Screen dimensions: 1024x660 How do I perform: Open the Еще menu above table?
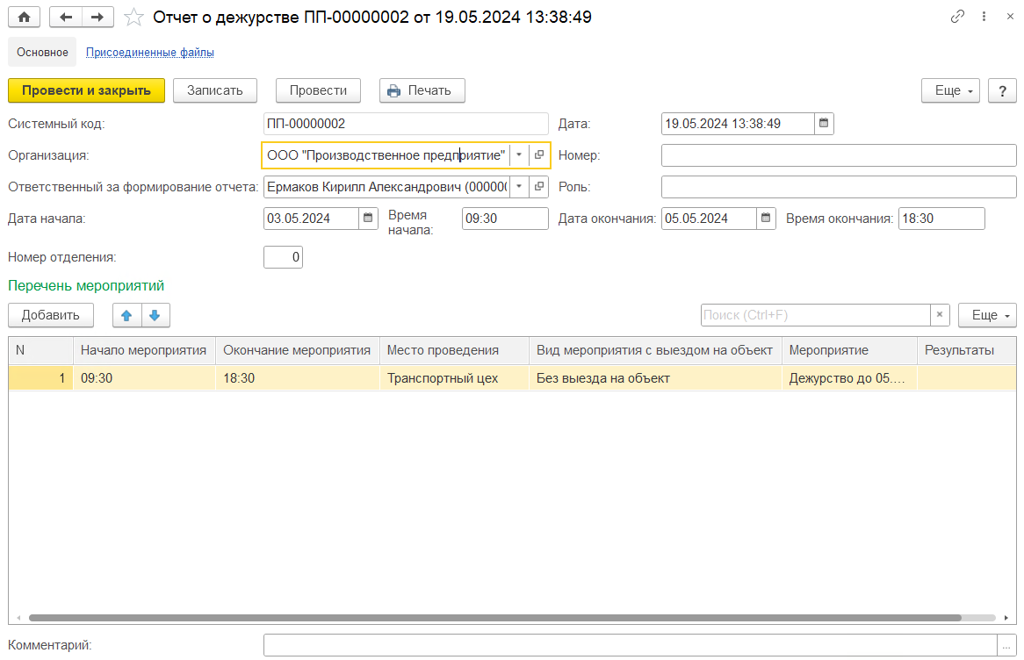987,315
